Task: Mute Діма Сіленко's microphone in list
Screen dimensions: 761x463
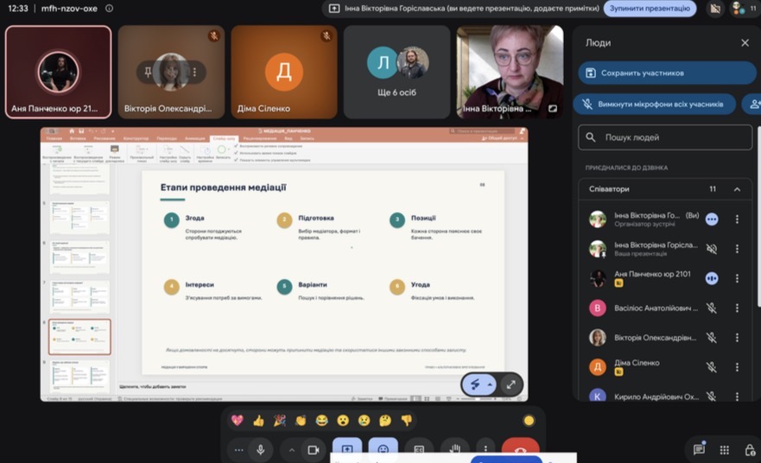Action: click(x=712, y=367)
